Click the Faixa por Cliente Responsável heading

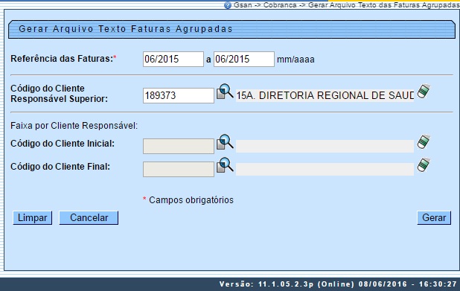(74, 126)
